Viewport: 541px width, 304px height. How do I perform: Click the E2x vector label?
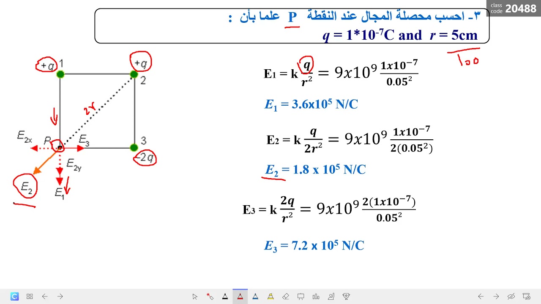[25, 136]
